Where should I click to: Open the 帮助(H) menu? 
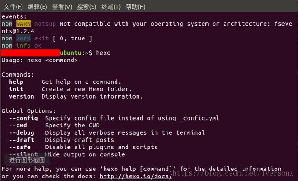tap(136, 7)
